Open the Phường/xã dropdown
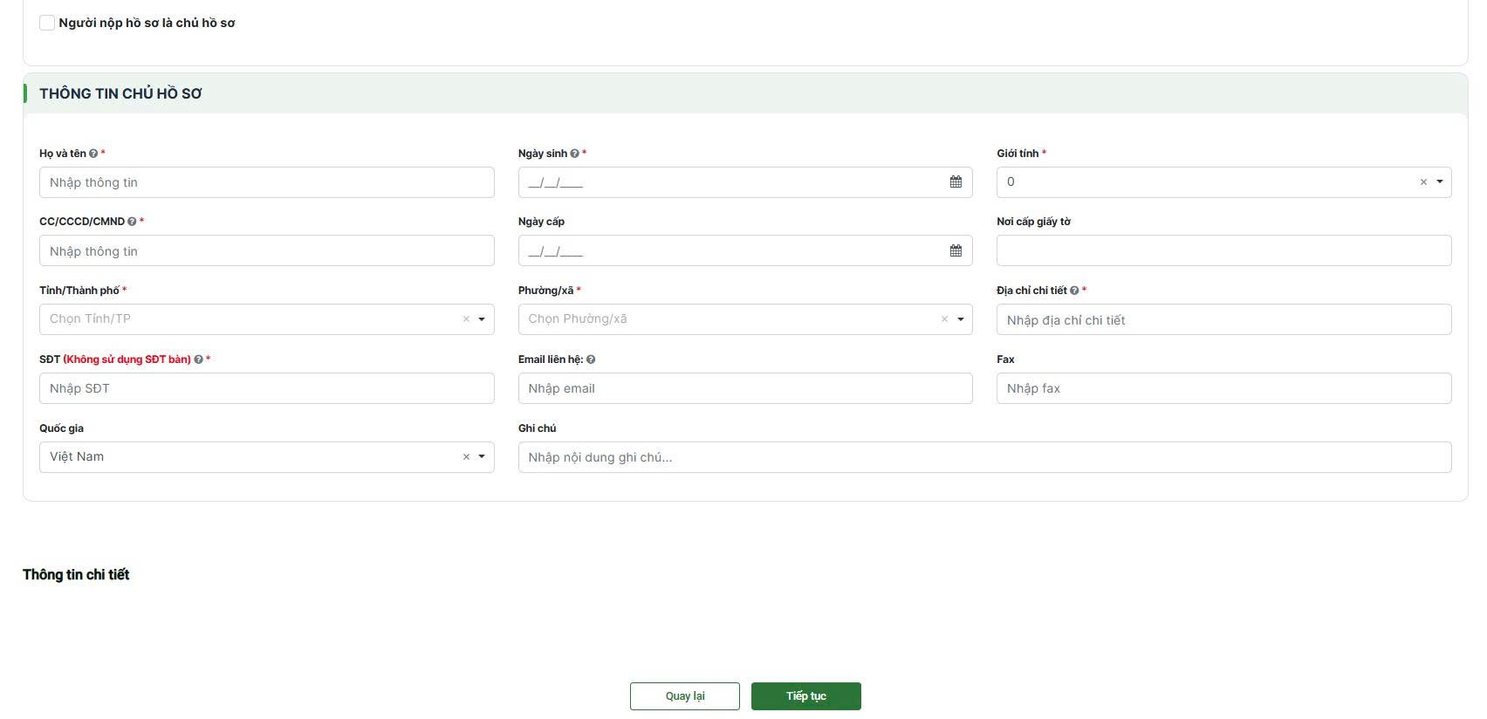 [960, 319]
